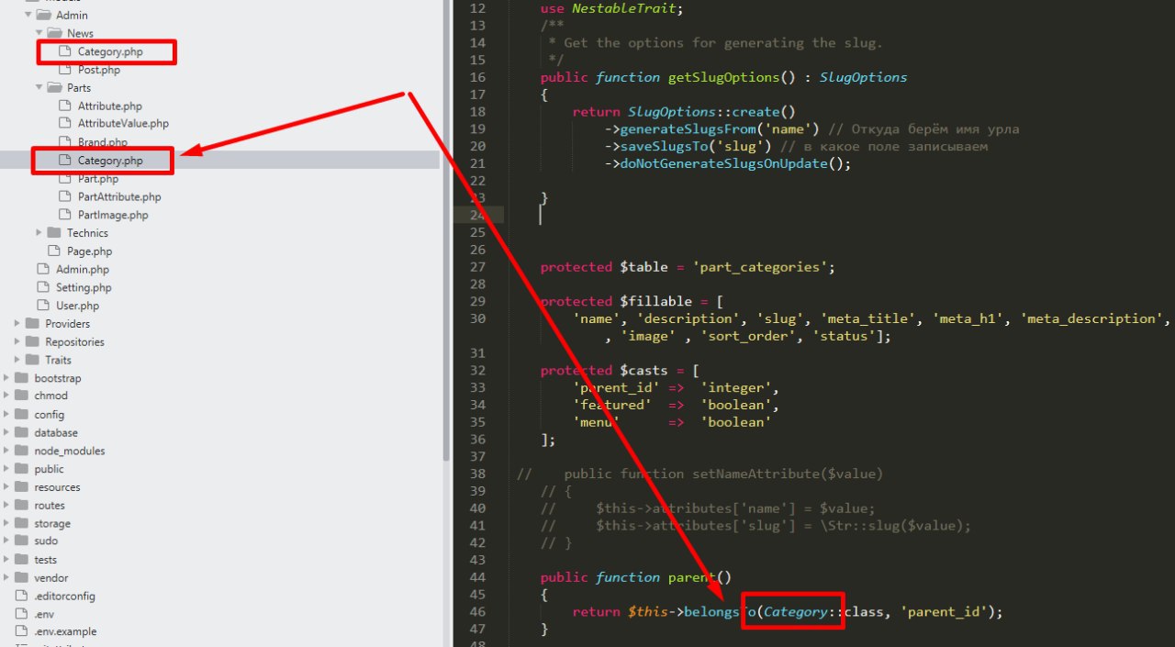Click the routes folder icon

coord(21,505)
